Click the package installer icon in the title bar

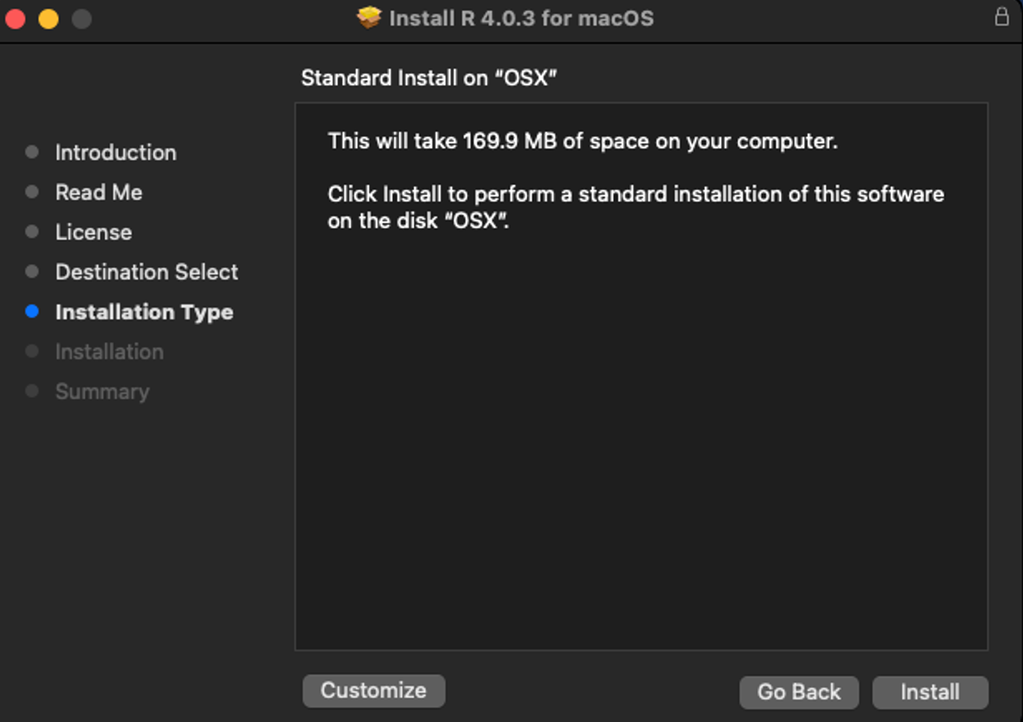pyautogui.click(x=369, y=18)
